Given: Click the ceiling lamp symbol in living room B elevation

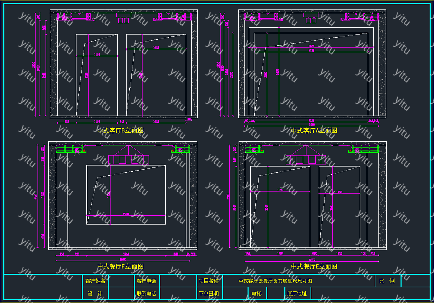Looking at the screenshot, I should 123,18.
